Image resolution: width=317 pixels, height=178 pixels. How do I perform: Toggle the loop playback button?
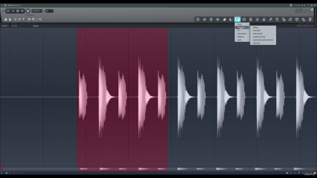[8, 11]
